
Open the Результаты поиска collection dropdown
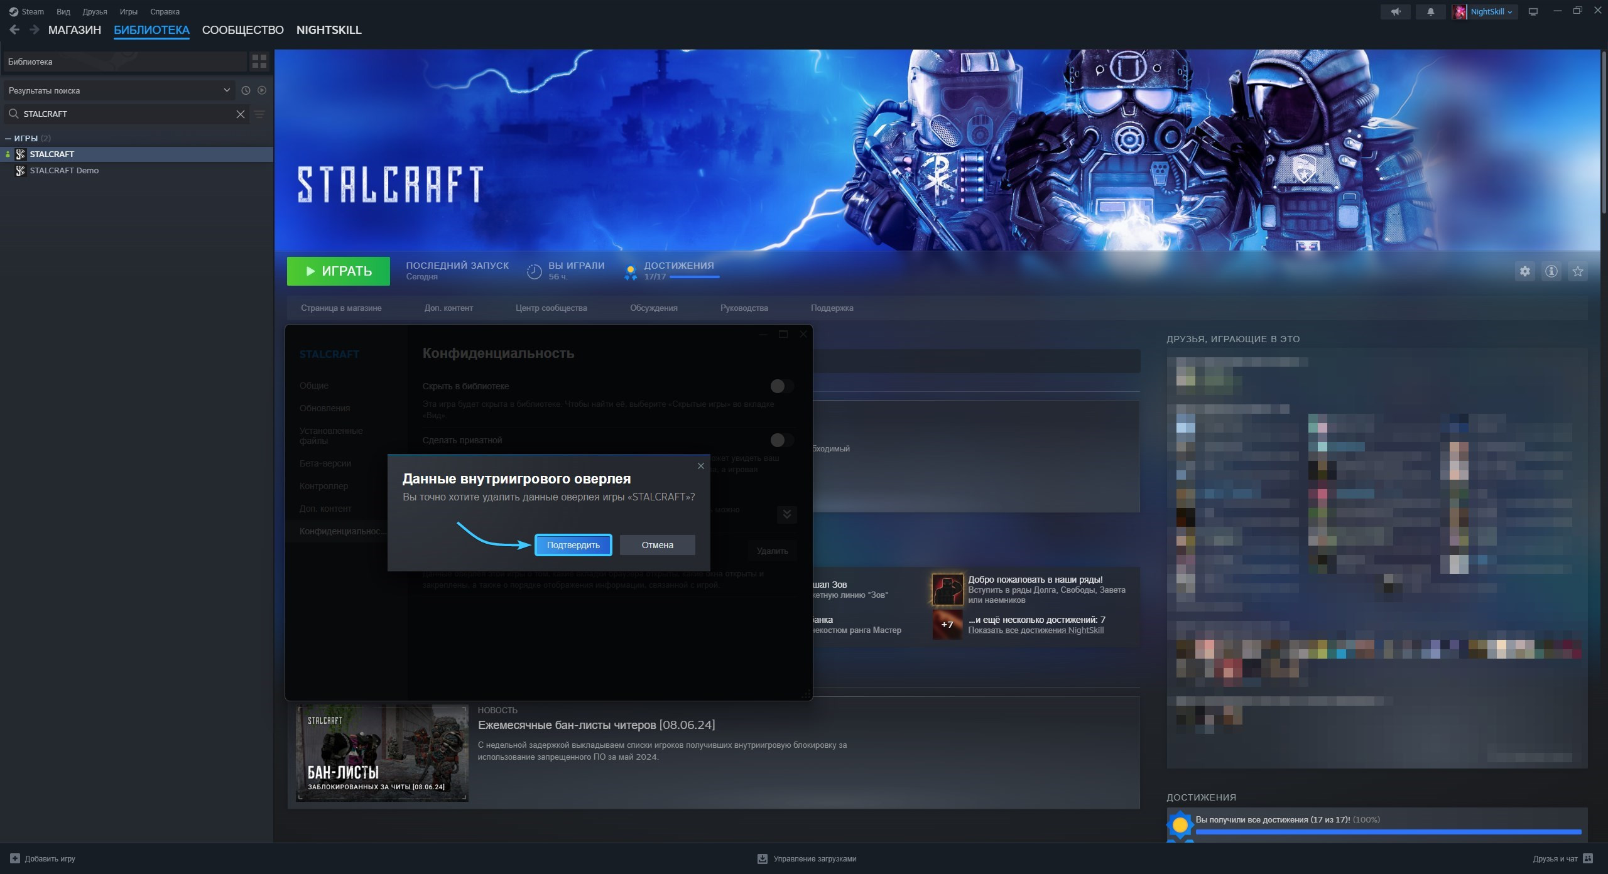119,90
